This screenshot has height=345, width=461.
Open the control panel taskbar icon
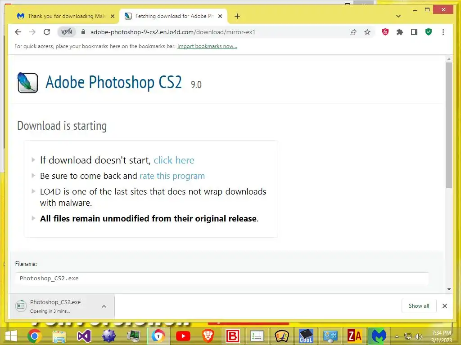tap(330, 336)
